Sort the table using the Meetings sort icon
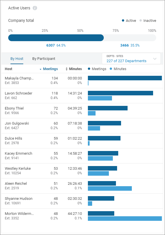 [x=41, y=69]
